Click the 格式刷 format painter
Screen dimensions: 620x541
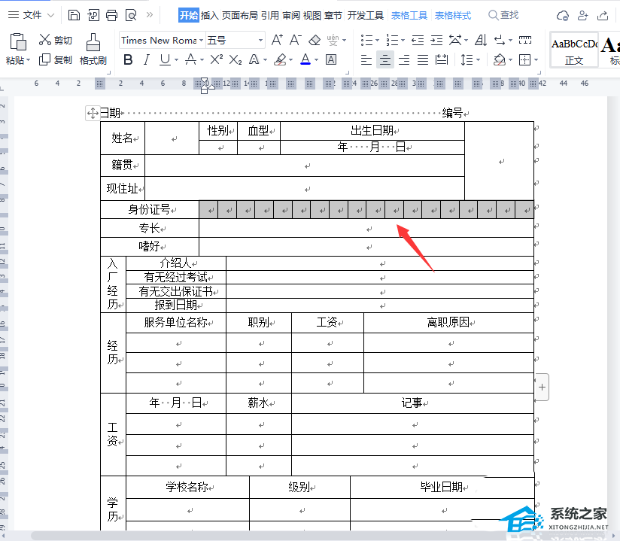[x=93, y=50]
